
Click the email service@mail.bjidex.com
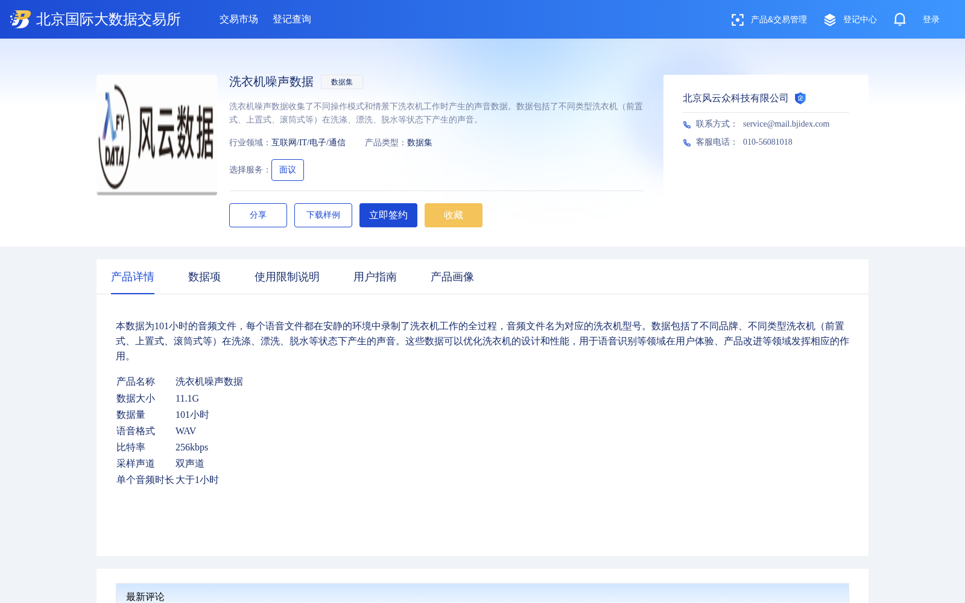pos(786,124)
